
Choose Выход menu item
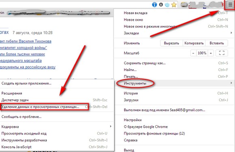click(175, 150)
